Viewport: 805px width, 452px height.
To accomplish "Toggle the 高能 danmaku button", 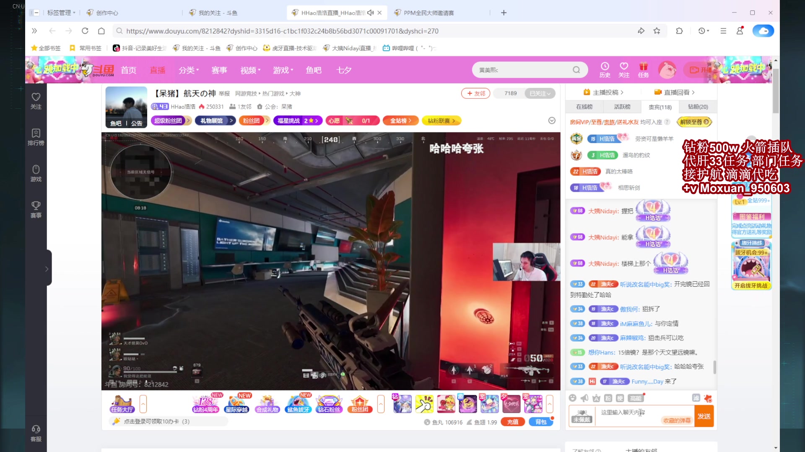I will pyautogui.click(x=636, y=398).
